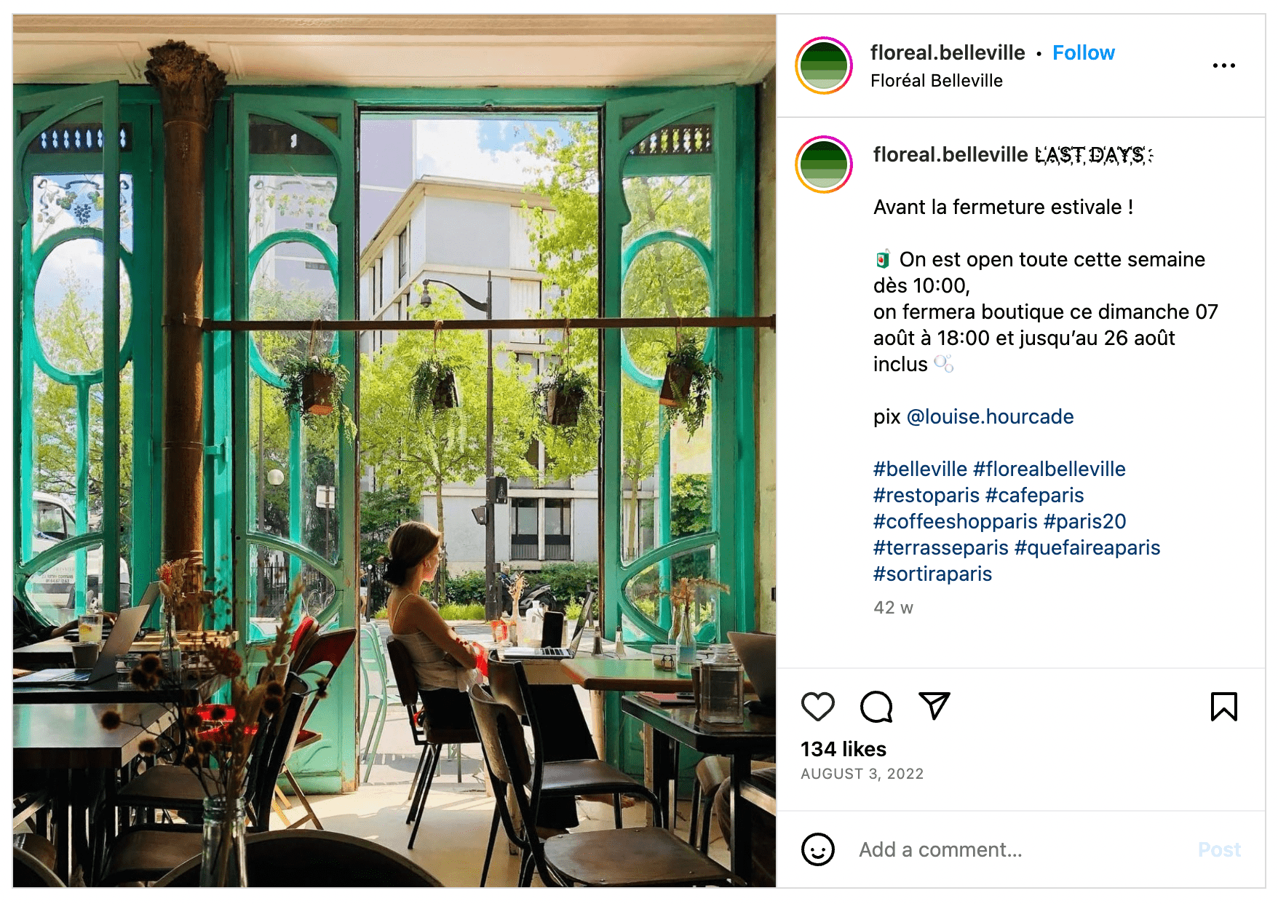Open the emoji picker smiley icon
Viewport: 1278px width, 904px height.
(817, 849)
